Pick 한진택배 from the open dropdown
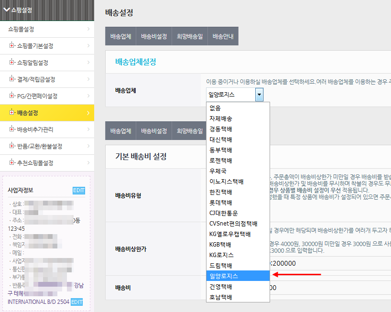The image size is (391, 312). pyautogui.click(x=221, y=192)
